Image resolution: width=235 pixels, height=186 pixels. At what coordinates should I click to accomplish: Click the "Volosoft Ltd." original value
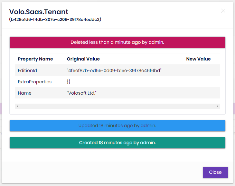[x=82, y=93]
